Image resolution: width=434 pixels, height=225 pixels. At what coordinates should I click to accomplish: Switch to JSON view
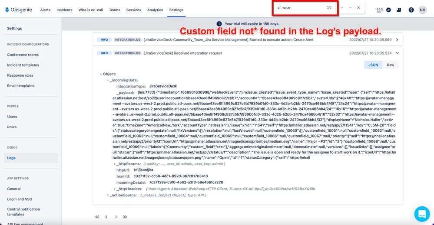coord(373,65)
